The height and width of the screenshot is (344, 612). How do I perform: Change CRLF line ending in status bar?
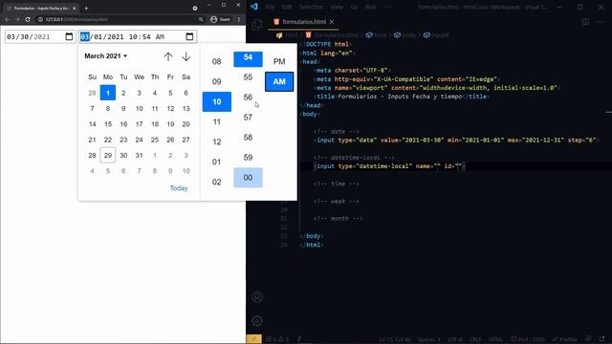point(475,339)
